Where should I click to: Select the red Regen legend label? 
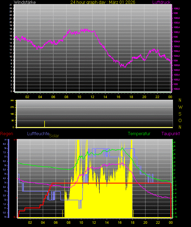click(x=6, y=134)
